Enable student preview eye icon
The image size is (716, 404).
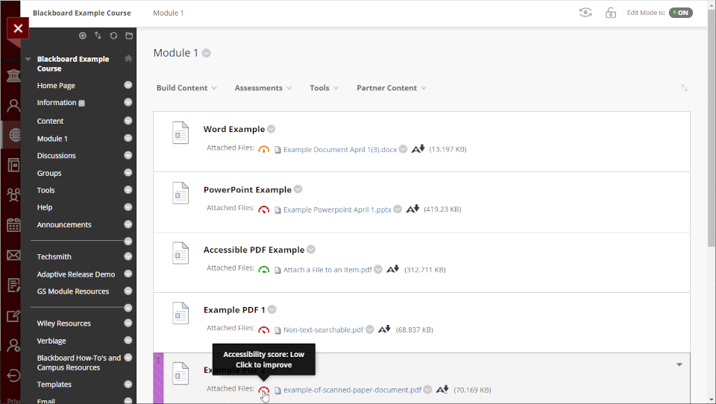(586, 13)
